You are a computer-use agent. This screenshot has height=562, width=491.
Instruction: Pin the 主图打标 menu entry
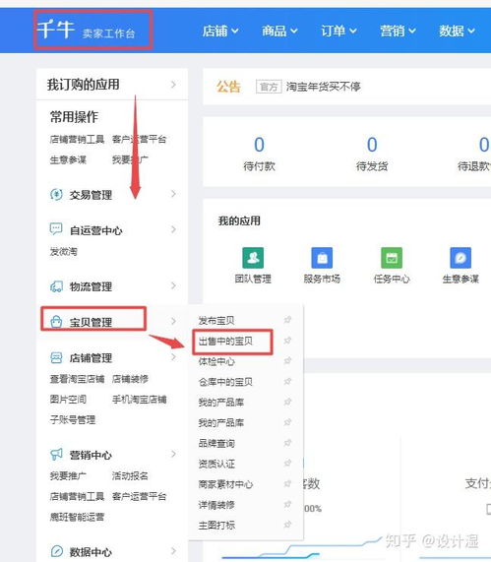pyautogui.click(x=287, y=525)
